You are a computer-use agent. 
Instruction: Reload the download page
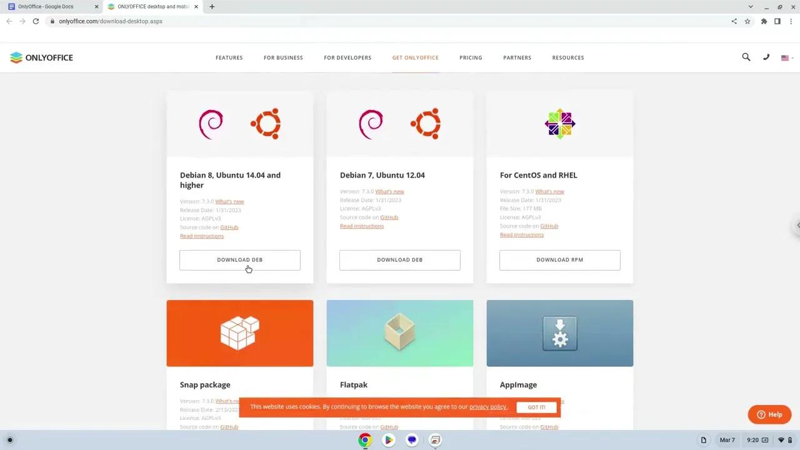pyautogui.click(x=36, y=21)
